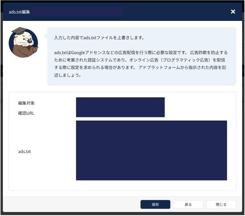Click the 確認URL label
The width and height of the screenshot is (245, 216).
(26, 113)
